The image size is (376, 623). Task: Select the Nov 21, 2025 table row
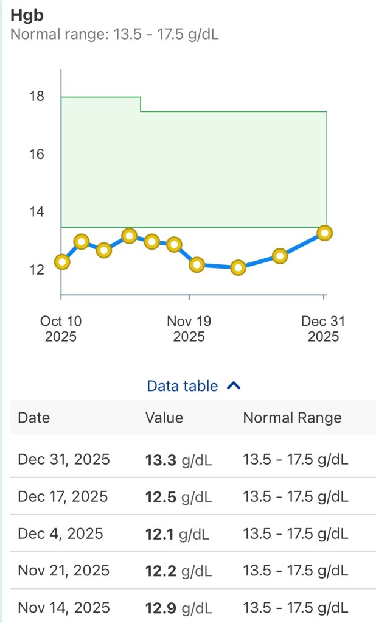click(x=188, y=571)
